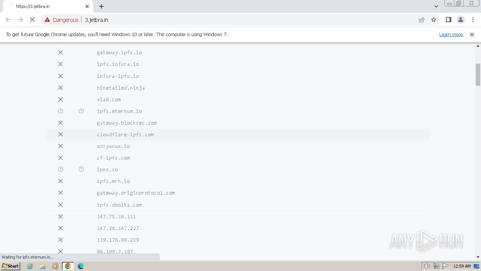Image resolution: width=481 pixels, height=271 pixels.
Task: Click the X status icon beside 139.178.88.239
Action: (x=61, y=240)
